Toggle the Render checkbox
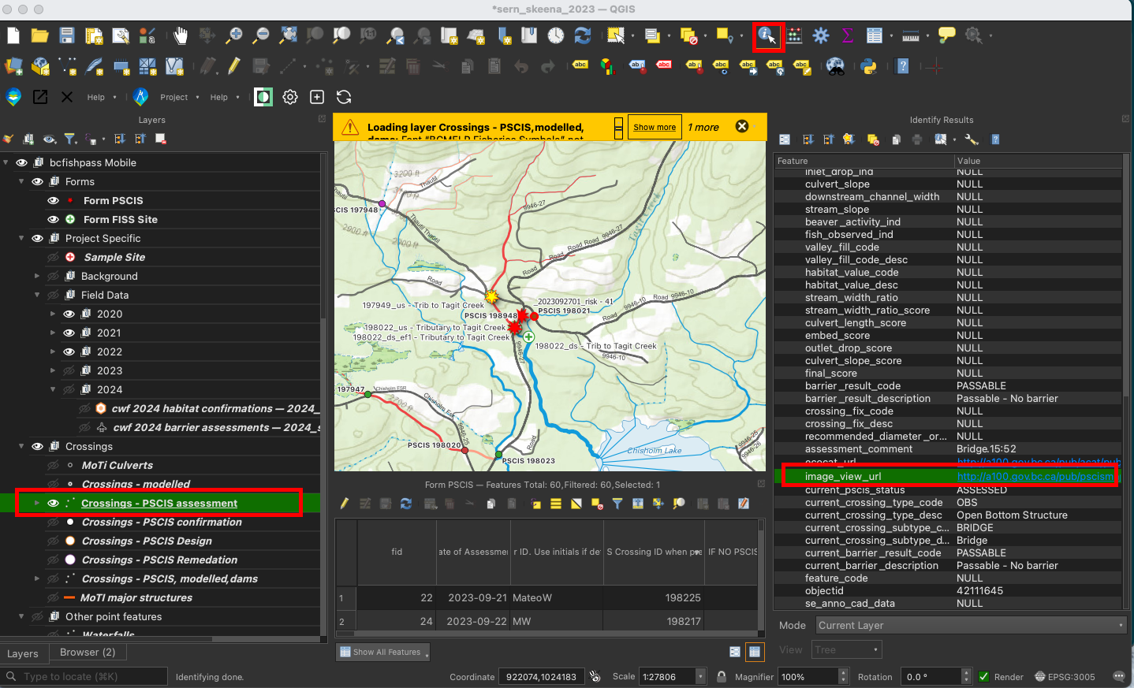The width and height of the screenshot is (1134, 688). click(983, 676)
